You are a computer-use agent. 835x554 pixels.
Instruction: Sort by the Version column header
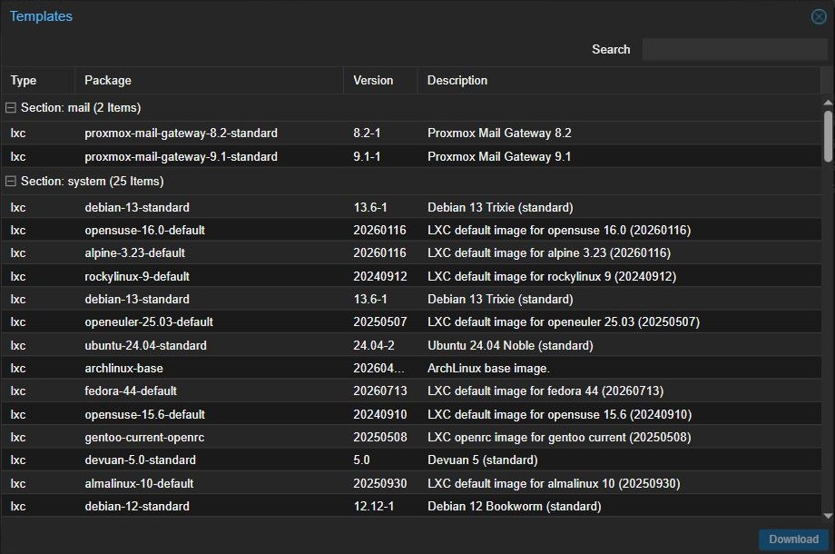tap(380, 81)
